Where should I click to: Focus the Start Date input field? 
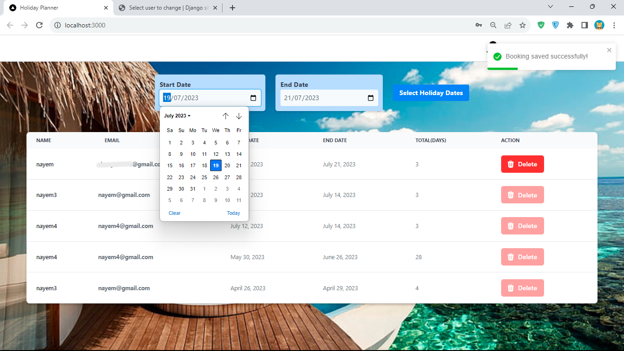(x=210, y=98)
